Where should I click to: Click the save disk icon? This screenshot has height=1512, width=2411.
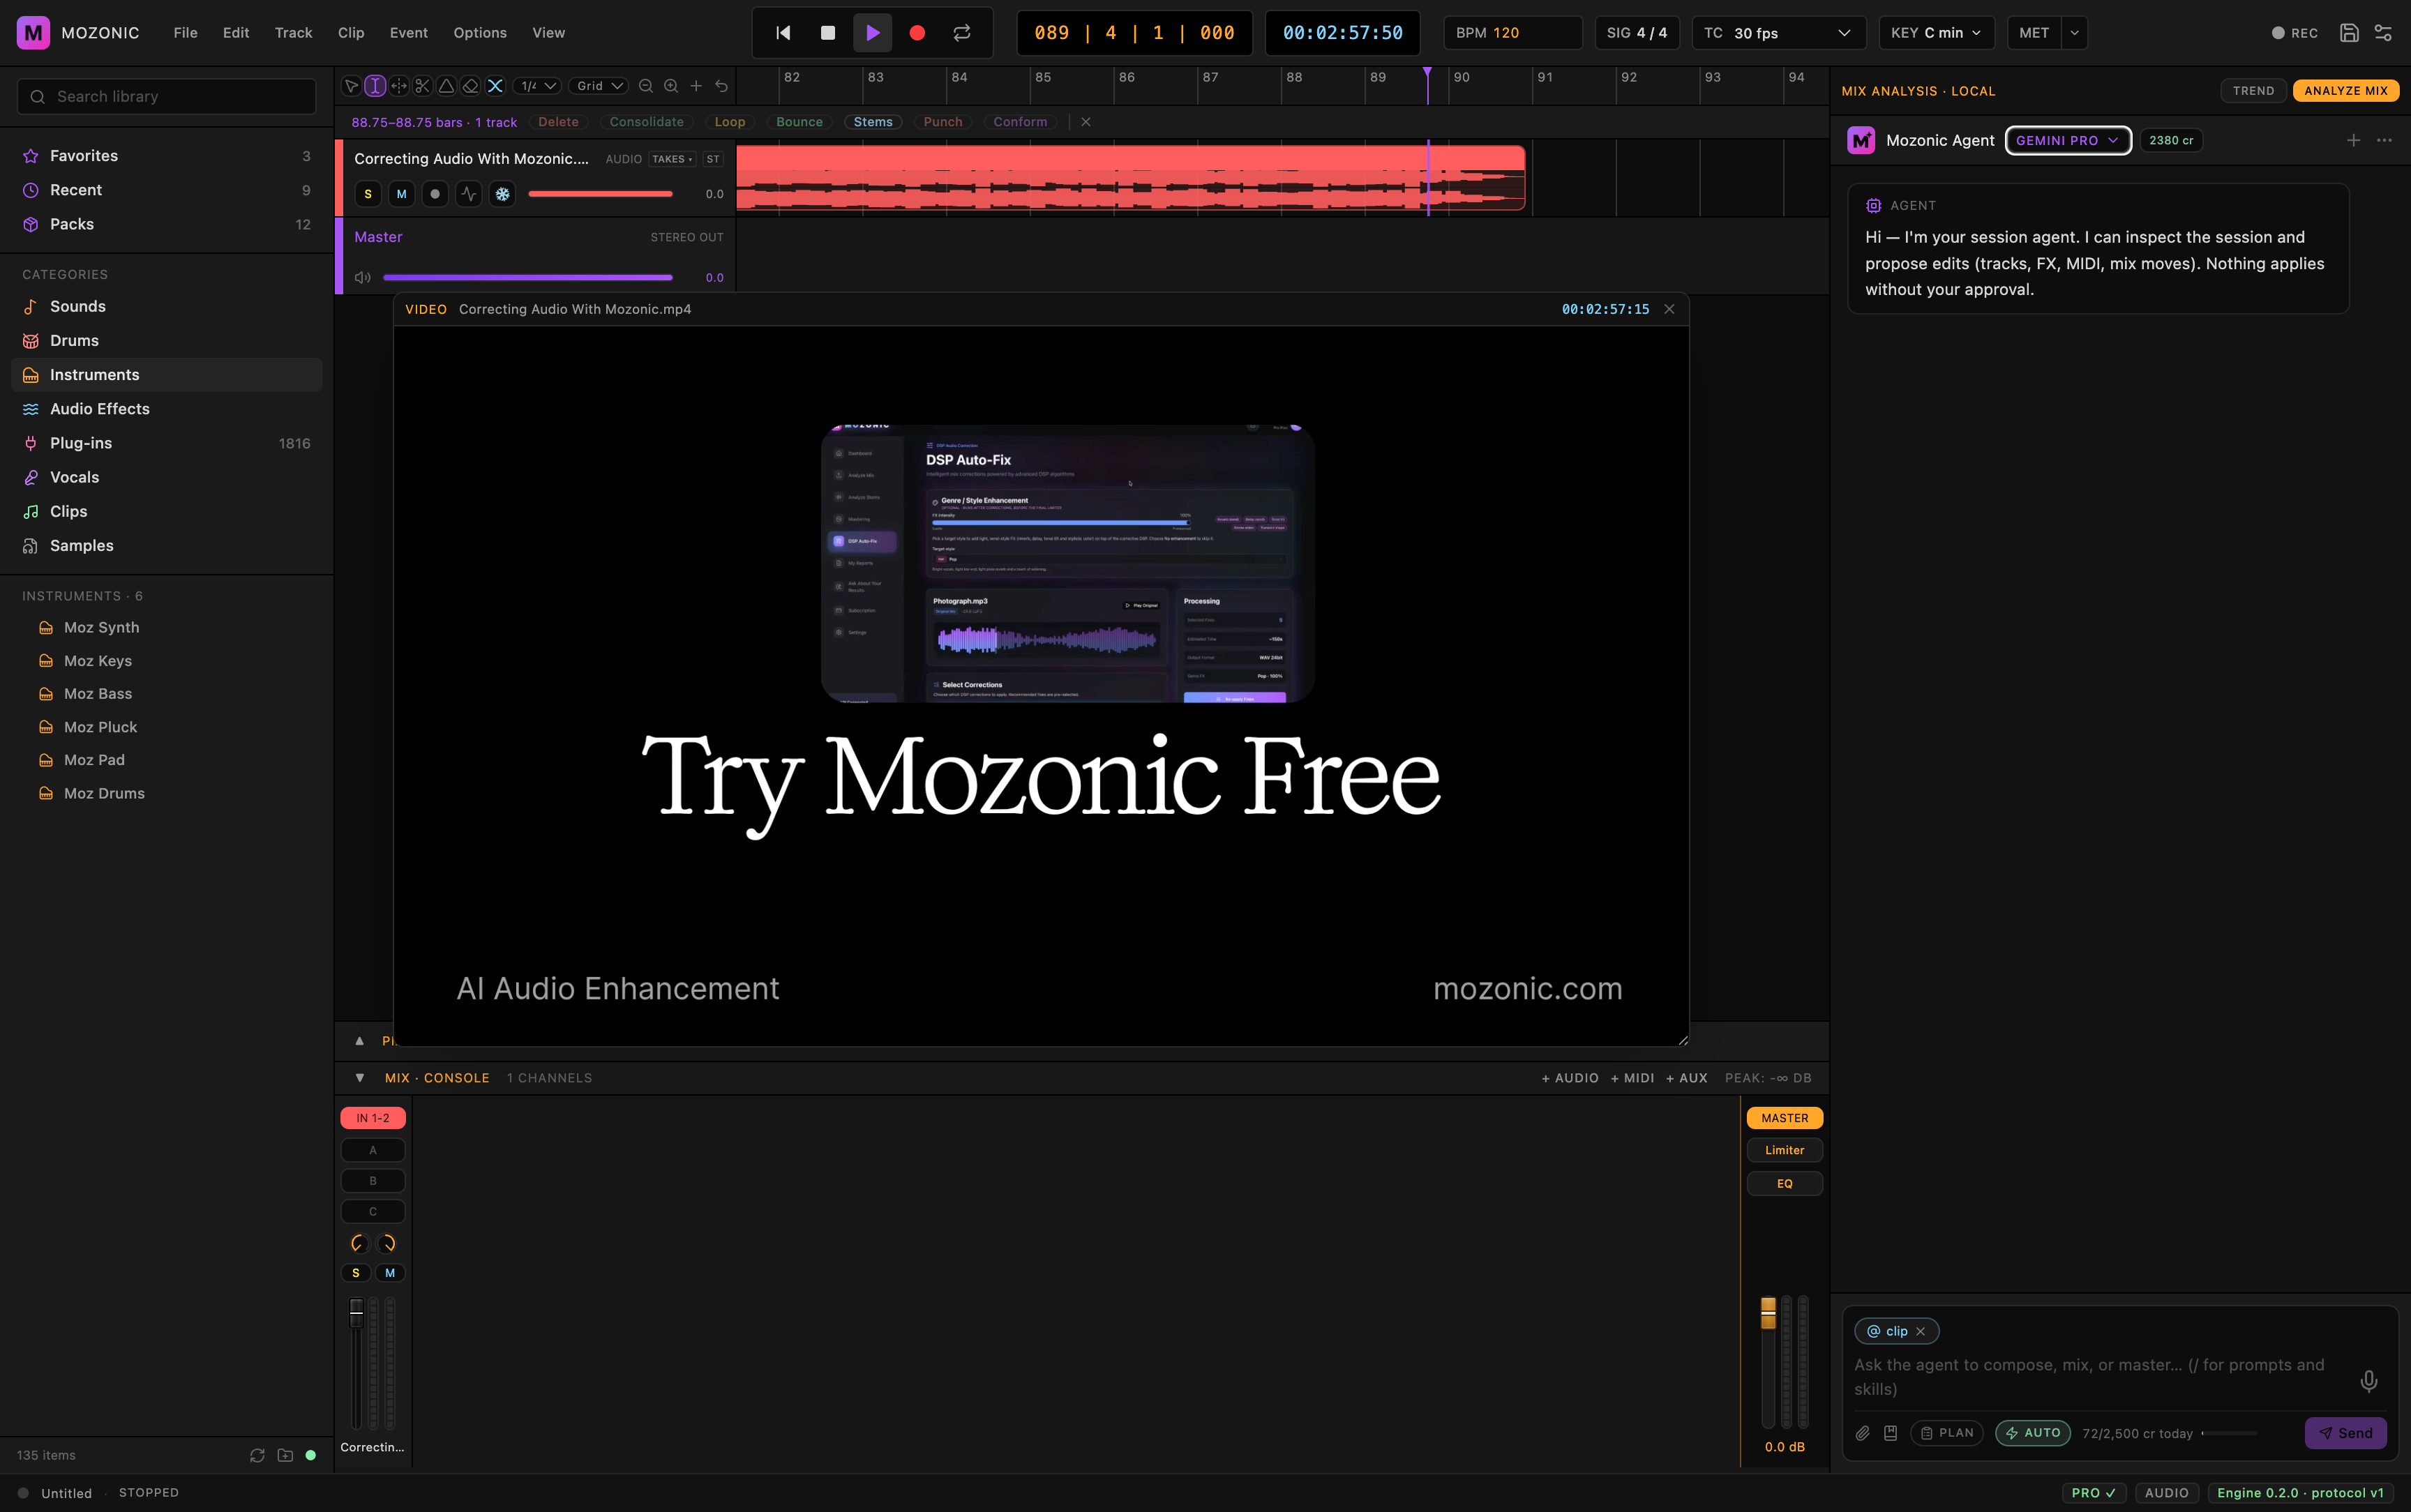pos(2349,33)
